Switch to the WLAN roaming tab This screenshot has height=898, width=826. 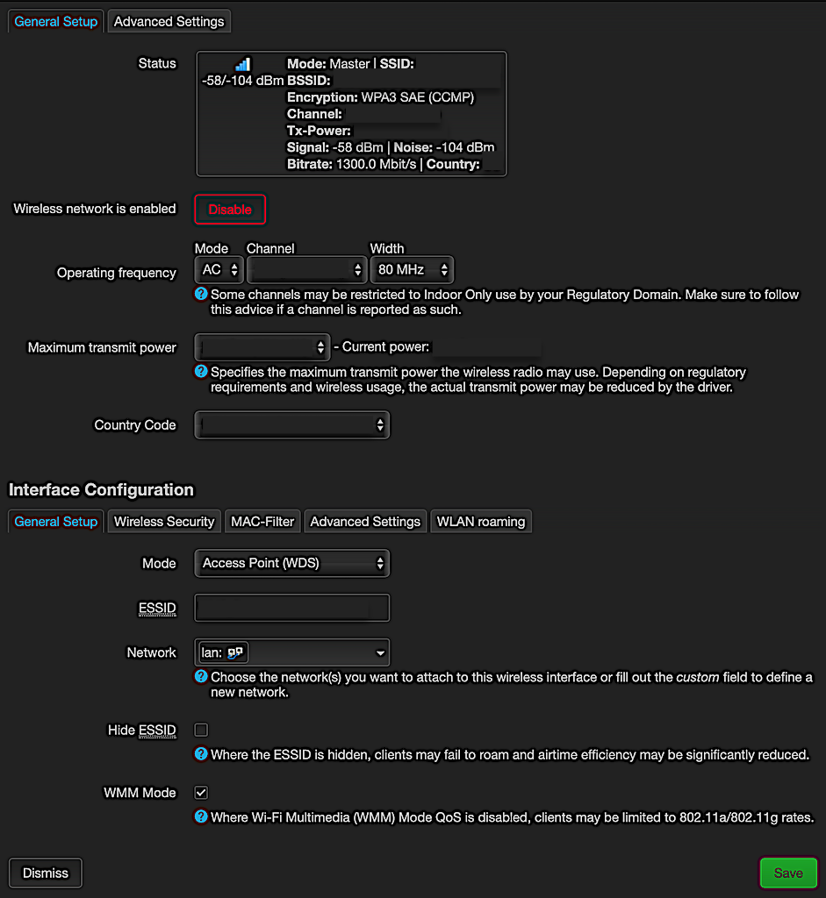point(481,522)
